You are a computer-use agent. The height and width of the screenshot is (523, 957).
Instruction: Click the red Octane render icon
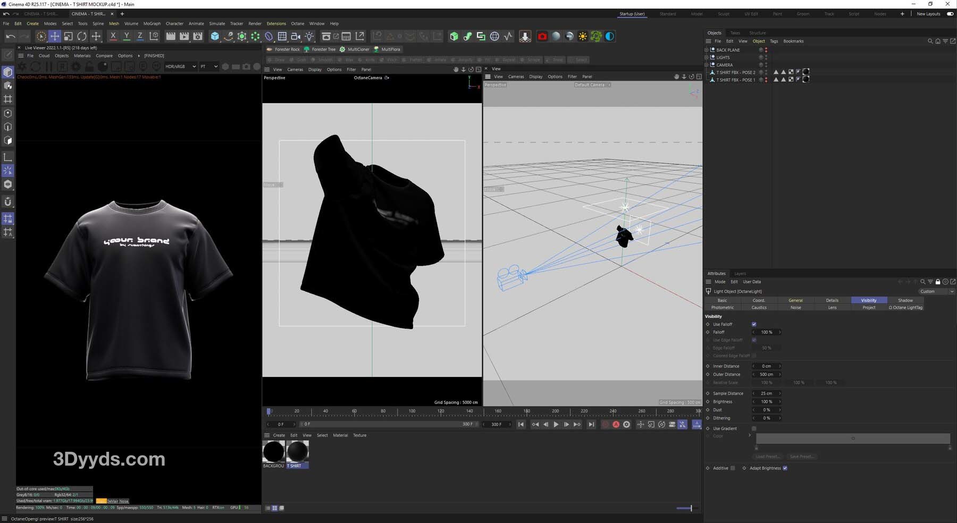542,36
